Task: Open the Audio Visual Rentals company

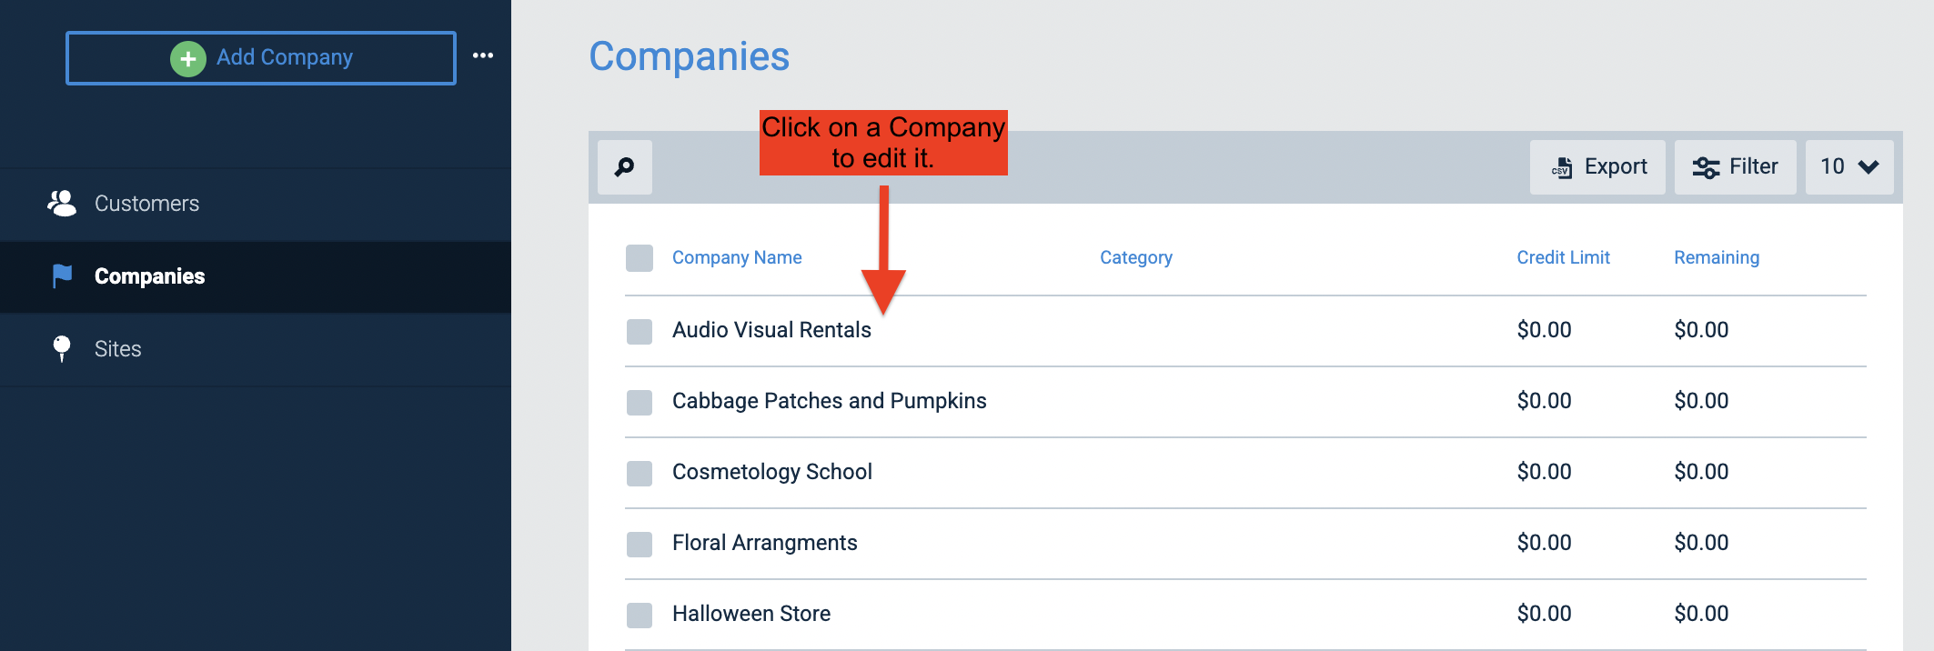Action: coord(771,330)
